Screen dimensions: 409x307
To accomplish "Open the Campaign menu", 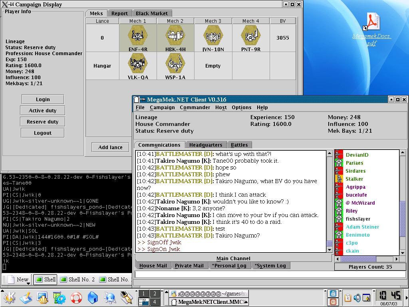I will [162, 108].
